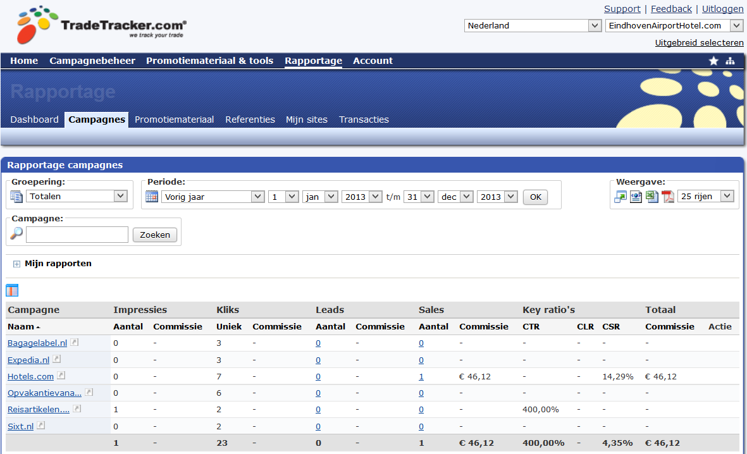Screen dimensions: 747x454
Task: Open Rapportage menu item
Action: (x=314, y=61)
